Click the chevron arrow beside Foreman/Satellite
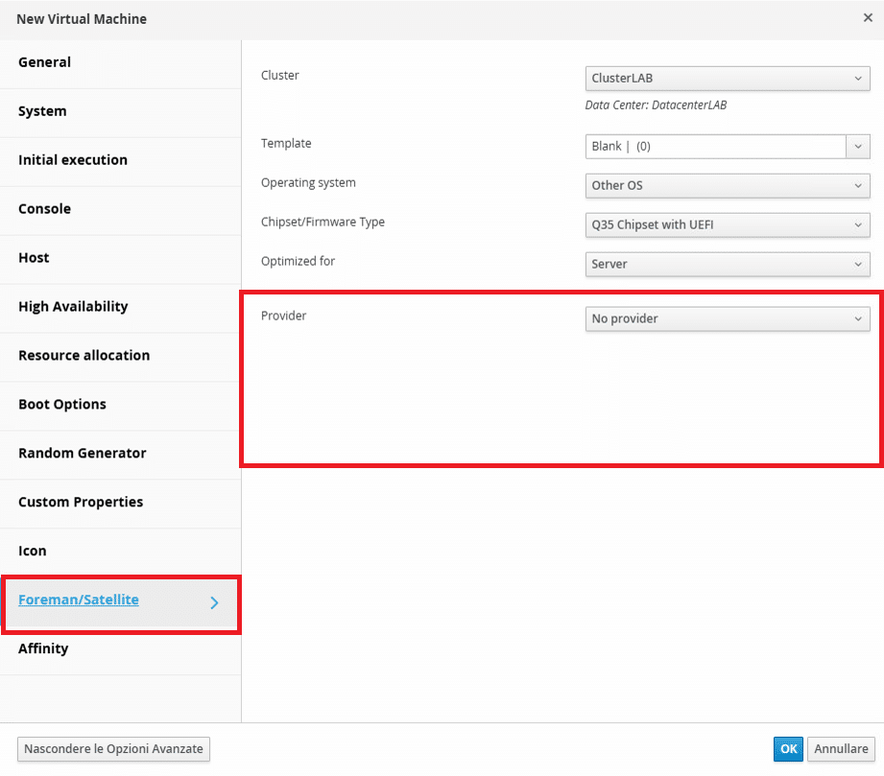Screen dimensions: 884x776 click(214, 603)
